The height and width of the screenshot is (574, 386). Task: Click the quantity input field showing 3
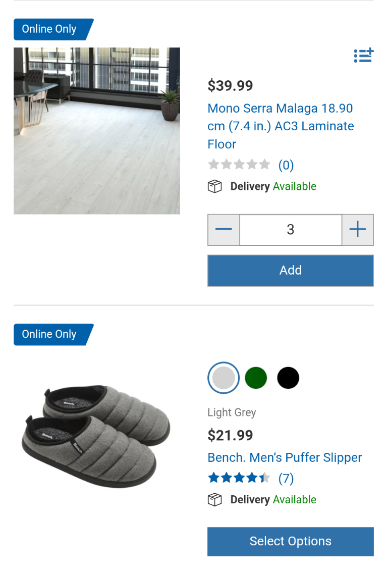click(x=291, y=230)
